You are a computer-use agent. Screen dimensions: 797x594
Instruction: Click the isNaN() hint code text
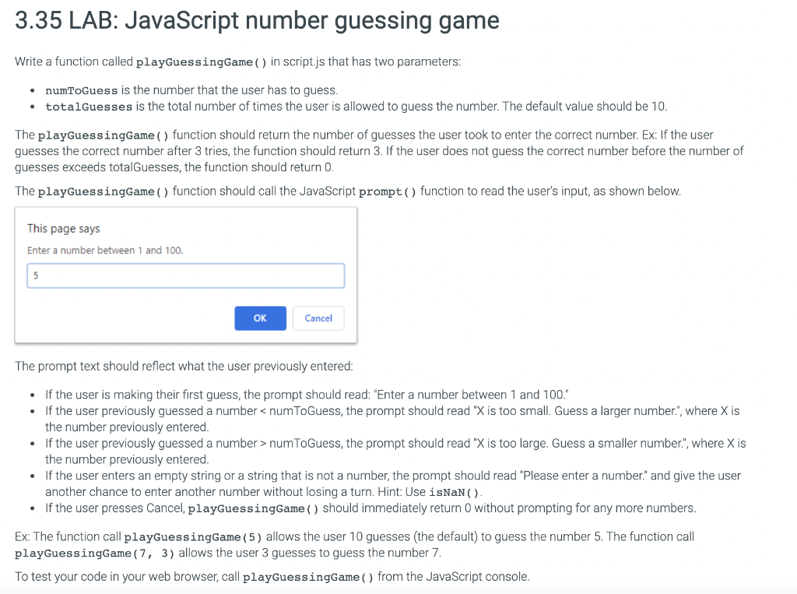click(x=454, y=492)
